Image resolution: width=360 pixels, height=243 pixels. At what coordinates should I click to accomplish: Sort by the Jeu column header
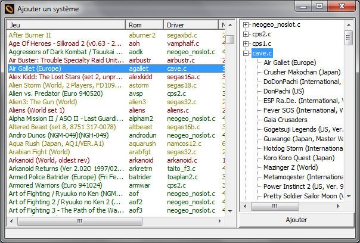pos(66,25)
